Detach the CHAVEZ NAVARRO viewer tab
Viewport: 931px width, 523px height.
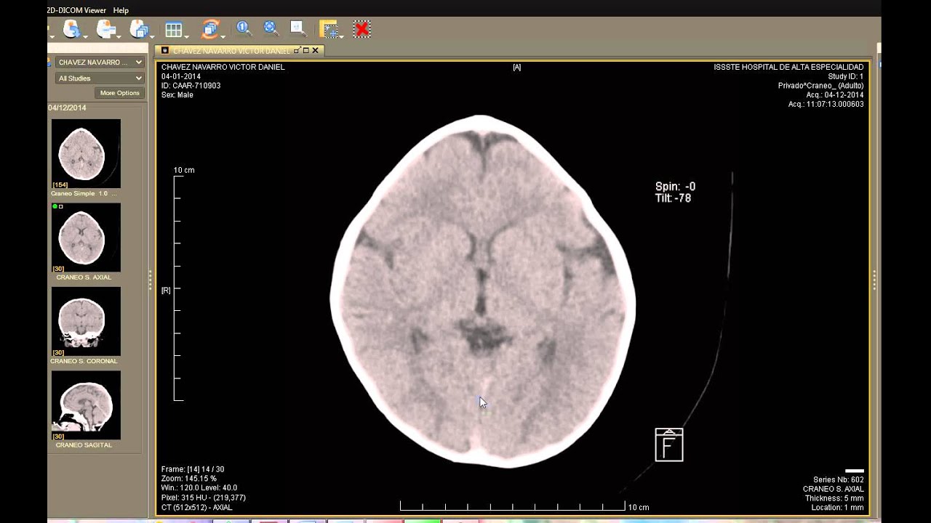click(x=297, y=51)
